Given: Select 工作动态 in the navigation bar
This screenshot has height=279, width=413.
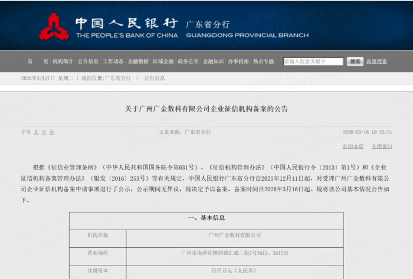Looking at the screenshot, I should coord(113,61).
